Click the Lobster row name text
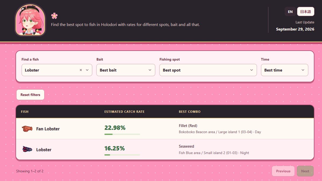The height and width of the screenshot is (181, 322). point(44,150)
